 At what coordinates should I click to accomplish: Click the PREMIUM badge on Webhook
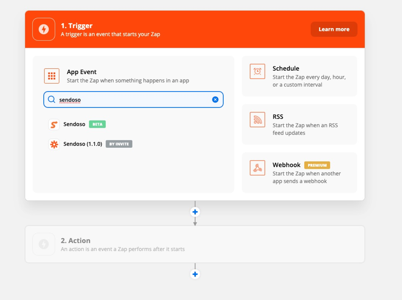pos(317,165)
